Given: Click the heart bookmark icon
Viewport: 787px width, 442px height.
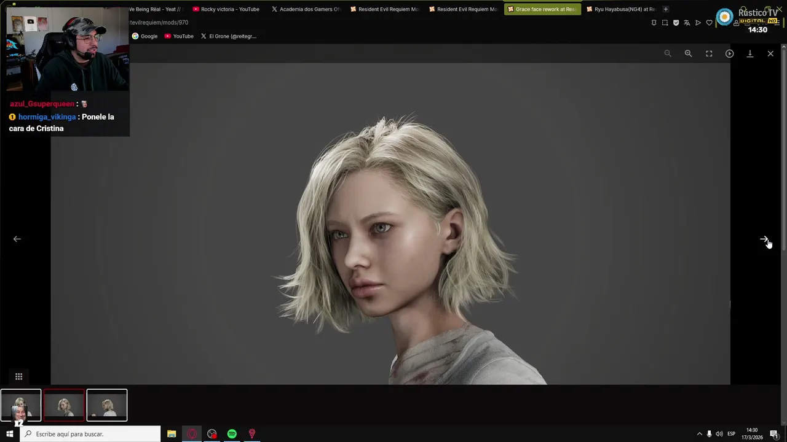Looking at the screenshot, I should [709, 23].
